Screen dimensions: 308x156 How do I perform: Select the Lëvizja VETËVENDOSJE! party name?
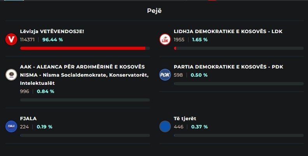(52, 32)
